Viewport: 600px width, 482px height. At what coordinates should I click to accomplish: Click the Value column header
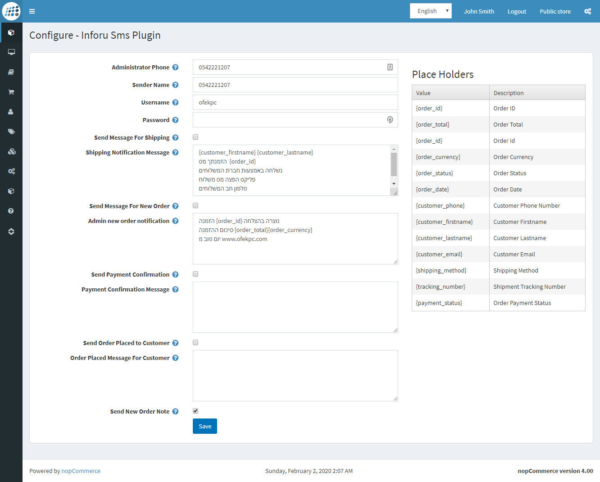point(450,93)
